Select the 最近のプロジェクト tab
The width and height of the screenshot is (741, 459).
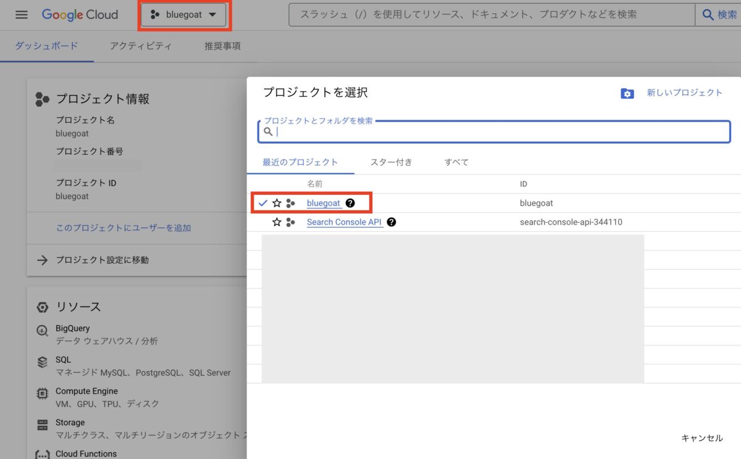click(300, 162)
